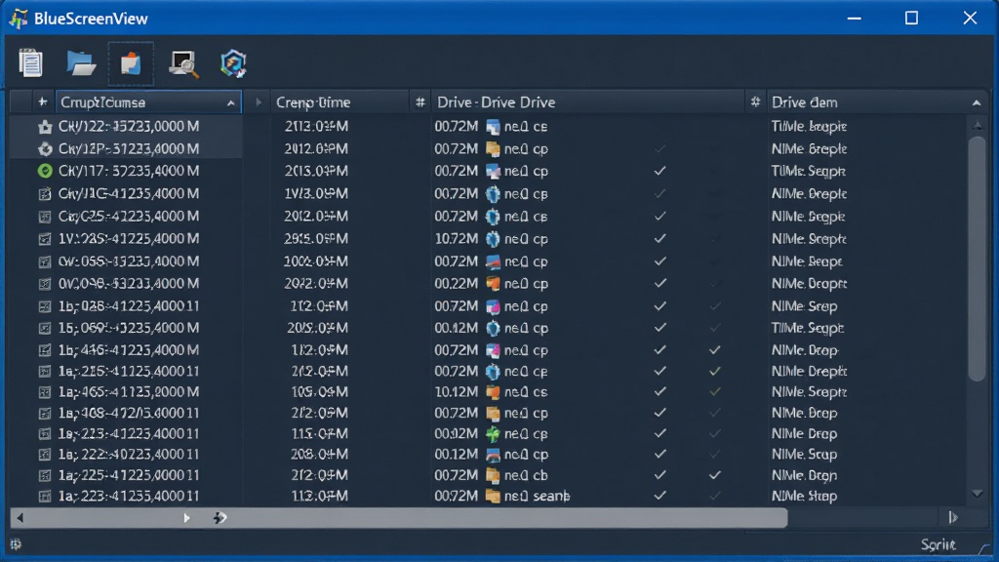Click the vertical scrollbar thumb
The height and width of the screenshot is (562, 999).
(x=977, y=258)
